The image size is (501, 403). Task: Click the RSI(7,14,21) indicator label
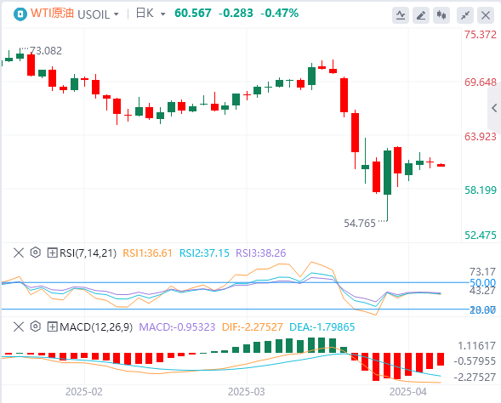88,253
